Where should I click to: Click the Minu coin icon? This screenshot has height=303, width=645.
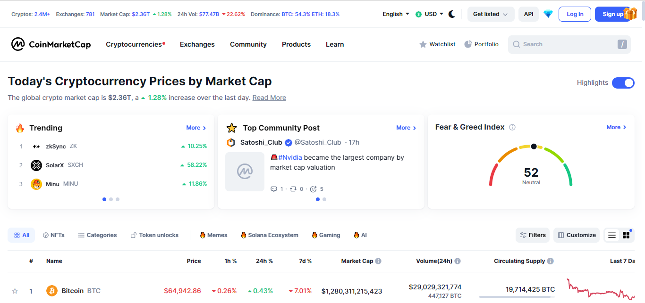coord(36,184)
